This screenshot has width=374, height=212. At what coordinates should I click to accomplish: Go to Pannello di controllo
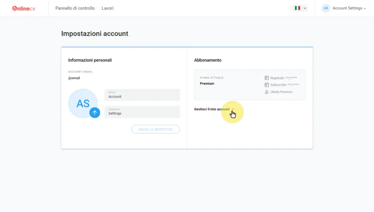click(75, 8)
